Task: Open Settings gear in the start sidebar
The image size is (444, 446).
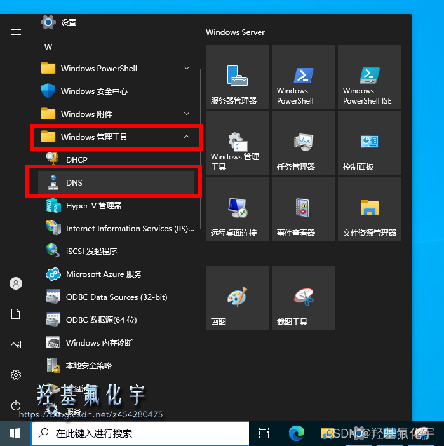Action: [16, 375]
